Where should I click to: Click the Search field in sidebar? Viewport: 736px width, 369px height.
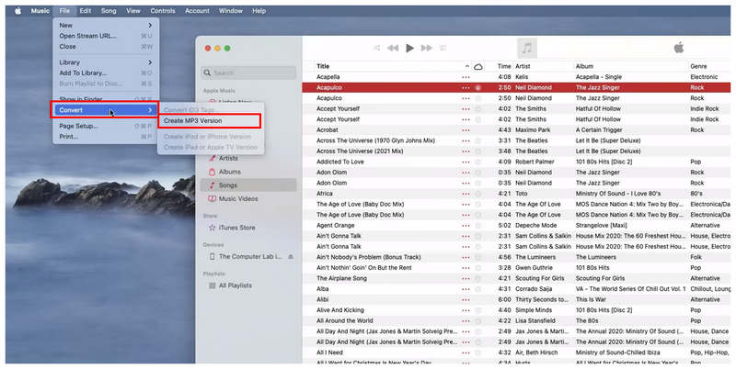pyautogui.click(x=248, y=73)
